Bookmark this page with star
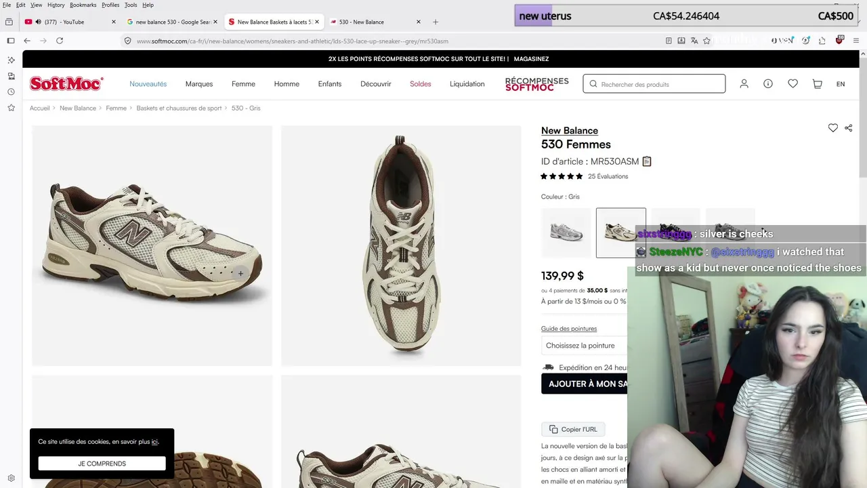Image resolution: width=867 pixels, height=488 pixels. [706, 41]
